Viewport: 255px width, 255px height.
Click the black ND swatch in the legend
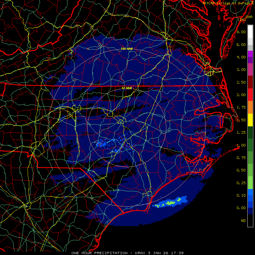point(250,220)
